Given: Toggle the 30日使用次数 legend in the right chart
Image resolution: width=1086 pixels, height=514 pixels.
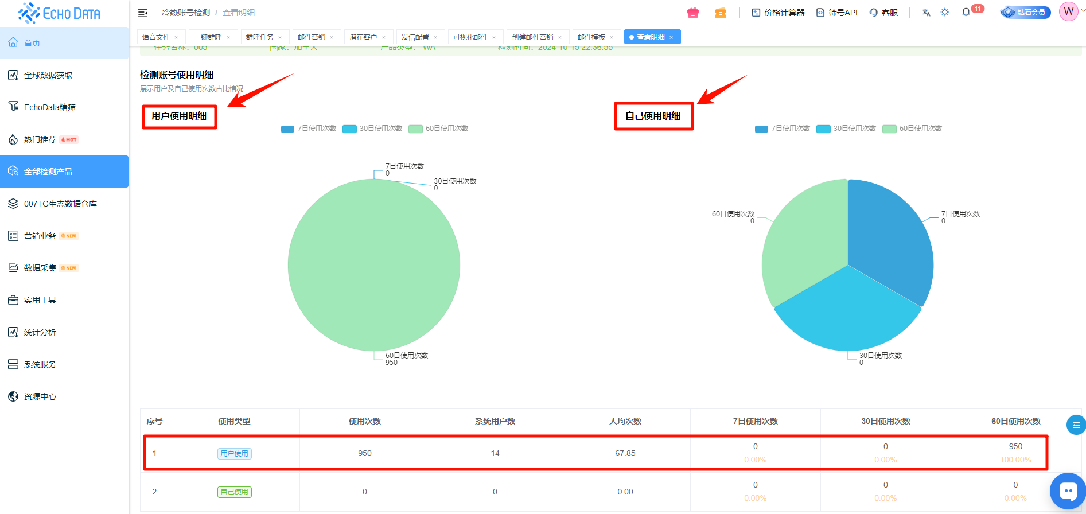Looking at the screenshot, I should click(x=846, y=128).
